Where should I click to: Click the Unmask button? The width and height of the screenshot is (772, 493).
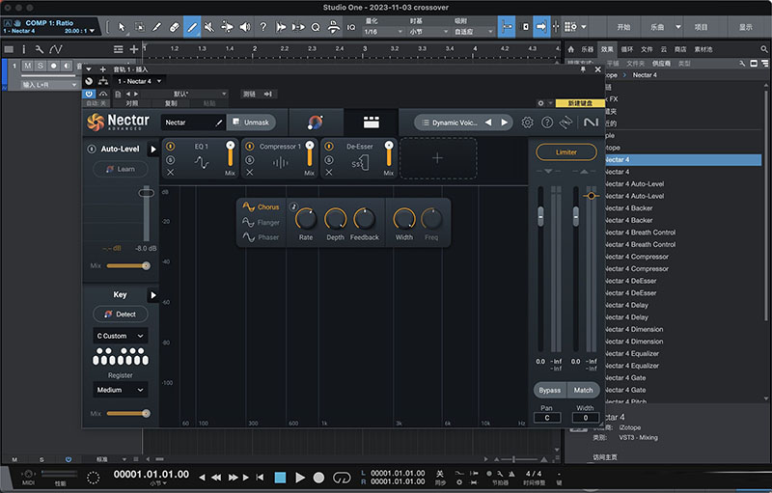(x=251, y=122)
